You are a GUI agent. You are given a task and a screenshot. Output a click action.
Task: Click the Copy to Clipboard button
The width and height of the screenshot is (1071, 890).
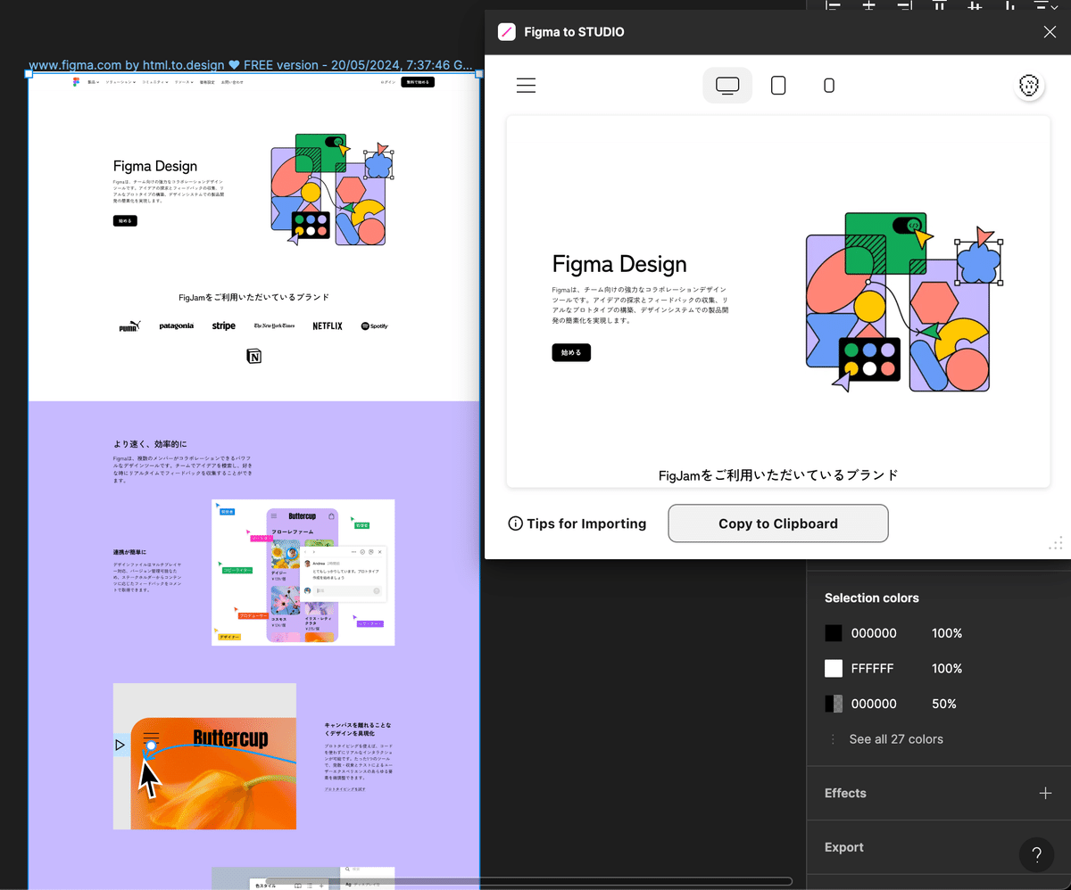pos(778,523)
